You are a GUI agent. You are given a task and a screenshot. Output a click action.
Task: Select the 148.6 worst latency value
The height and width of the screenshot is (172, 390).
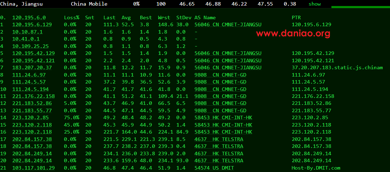click(x=166, y=24)
